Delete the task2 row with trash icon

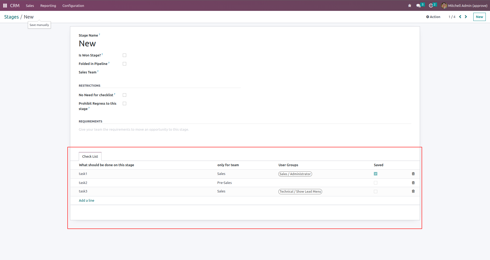pyautogui.click(x=413, y=183)
